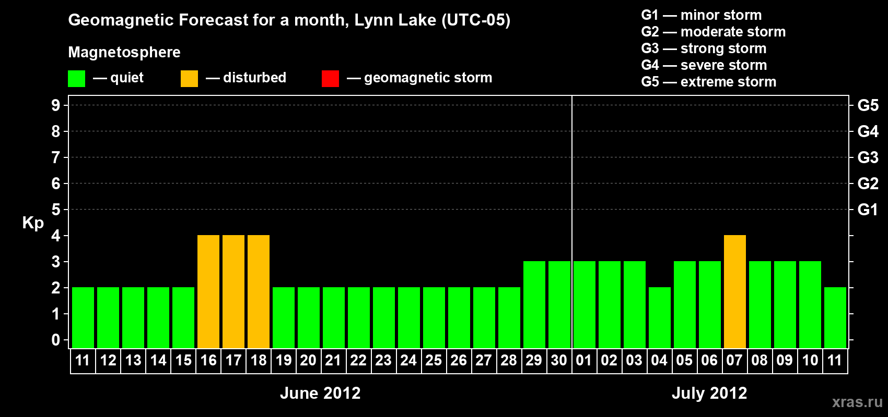Click the G5 label on right axis

point(868,105)
